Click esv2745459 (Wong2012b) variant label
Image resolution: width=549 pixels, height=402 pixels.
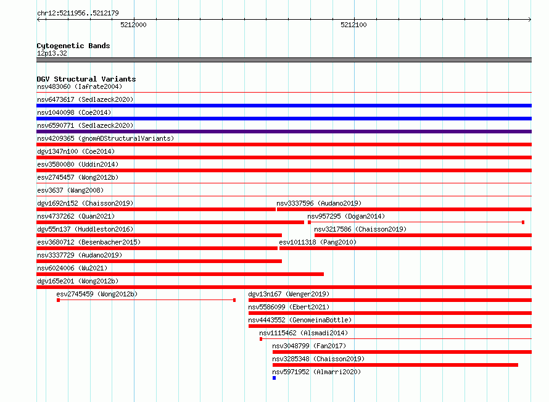[x=97, y=294]
